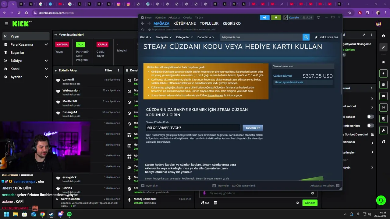Viewport: 390px width, 219px height.
Task: Open the Göz at dropdown in Steam store
Action: 146,37
